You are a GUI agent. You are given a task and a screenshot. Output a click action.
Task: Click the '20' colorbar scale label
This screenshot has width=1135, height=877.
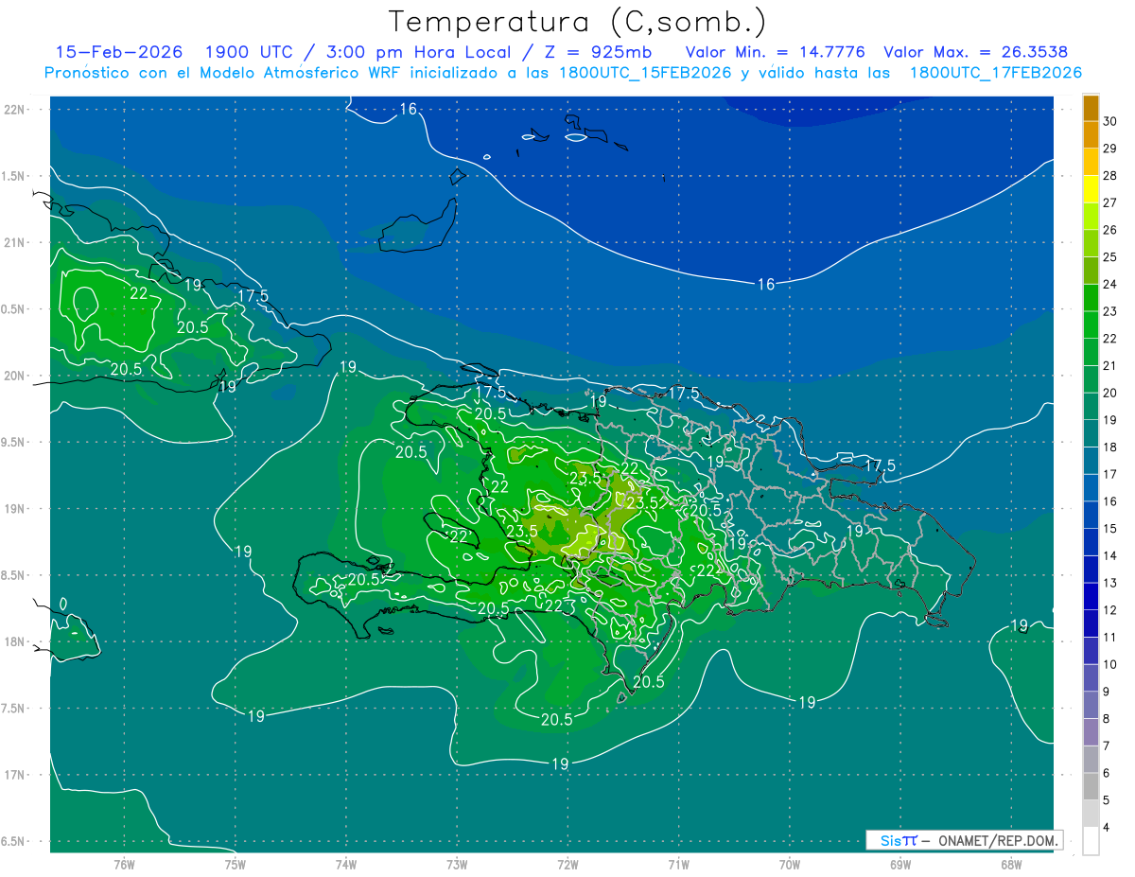(1110, 393)
